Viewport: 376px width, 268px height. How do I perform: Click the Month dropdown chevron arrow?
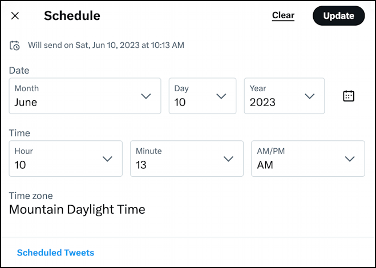click(146, 96)
